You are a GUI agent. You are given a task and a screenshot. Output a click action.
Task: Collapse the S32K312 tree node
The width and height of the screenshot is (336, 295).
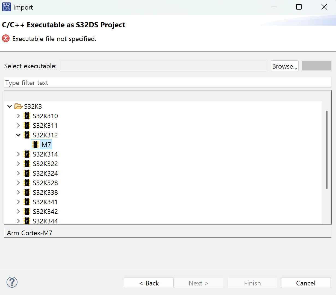click(x=18, y=135)
